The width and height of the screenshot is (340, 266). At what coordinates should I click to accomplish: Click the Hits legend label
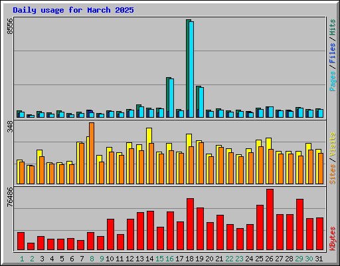coord(333,27)
